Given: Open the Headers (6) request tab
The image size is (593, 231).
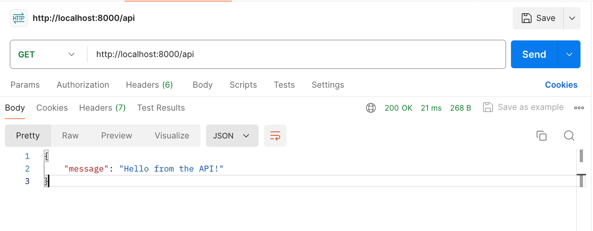Looking at the screenshot, I should 149,85.
